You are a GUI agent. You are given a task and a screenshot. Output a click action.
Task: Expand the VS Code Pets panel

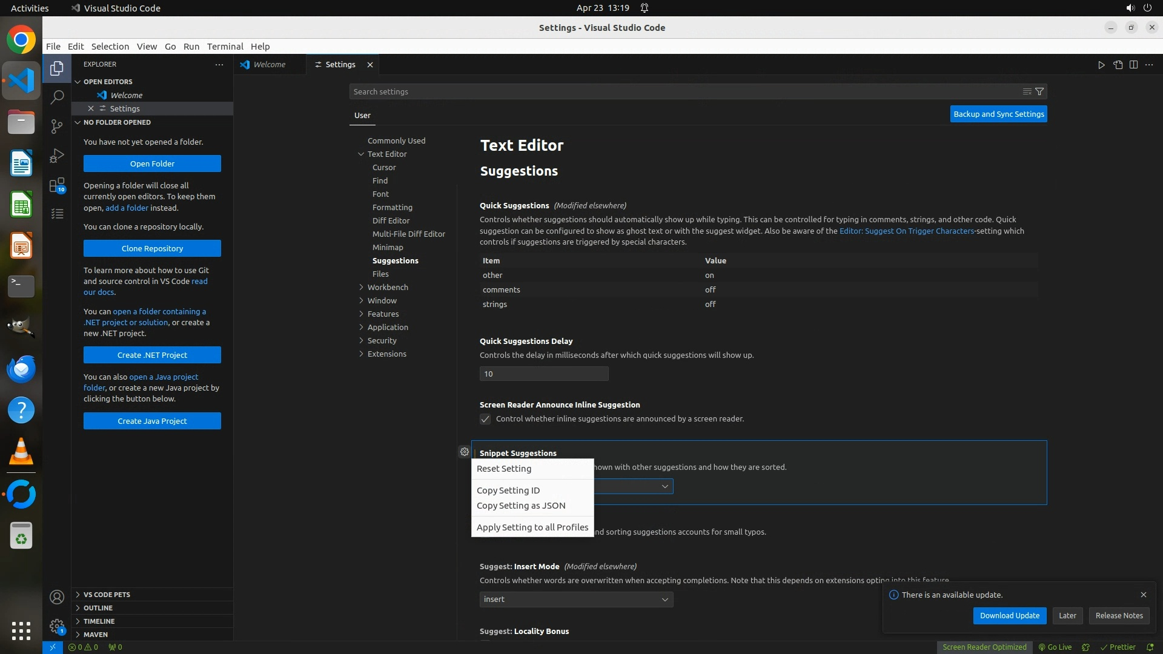click(107, 595)
